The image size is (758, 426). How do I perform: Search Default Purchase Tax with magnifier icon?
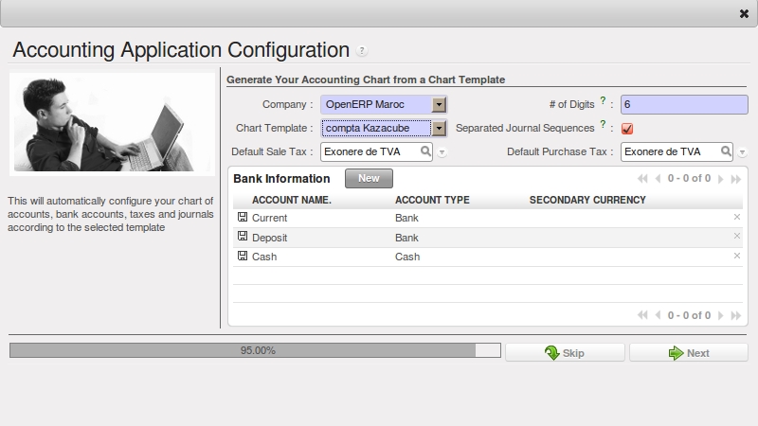(x=726, y=151)
